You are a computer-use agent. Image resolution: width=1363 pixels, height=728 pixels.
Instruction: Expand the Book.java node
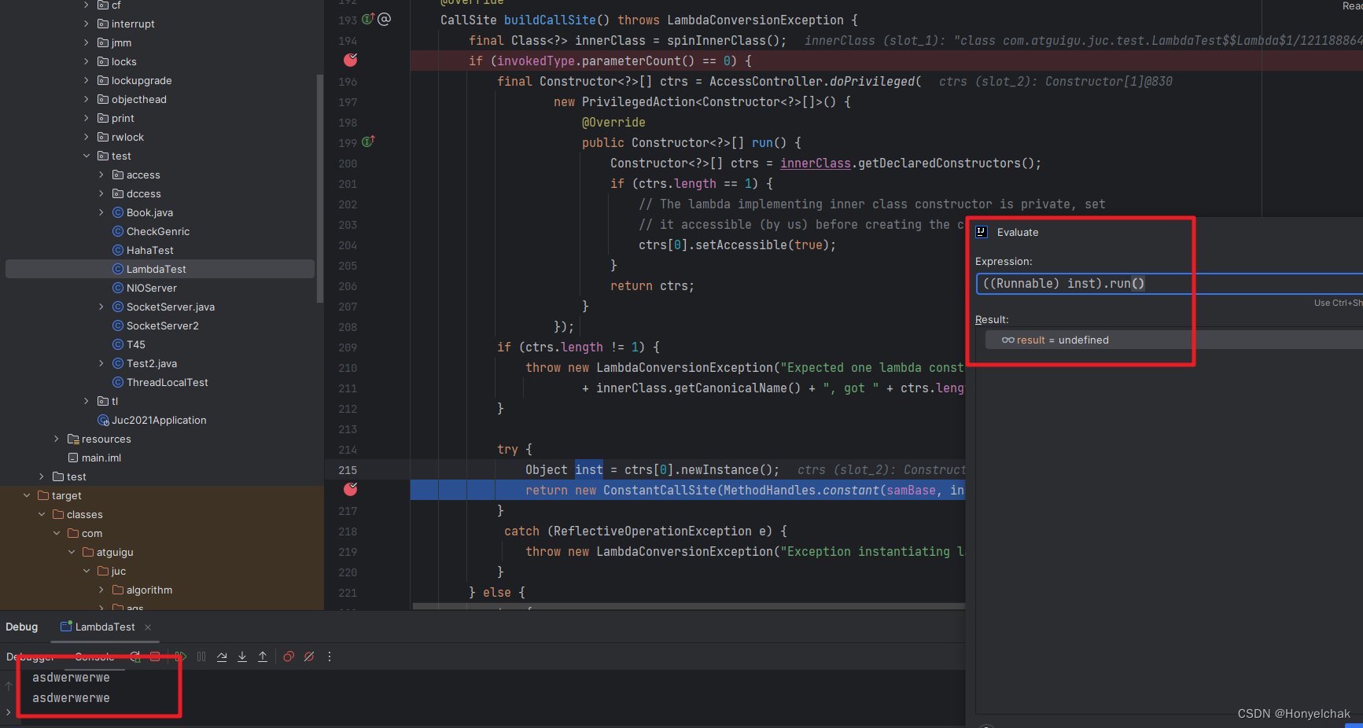click(101, 212)
